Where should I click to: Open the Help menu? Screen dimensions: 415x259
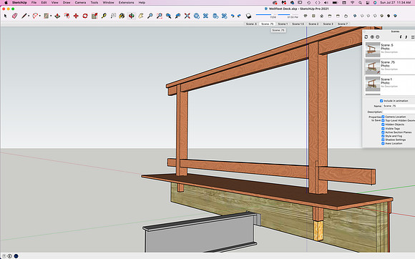(x=142, y=2)
